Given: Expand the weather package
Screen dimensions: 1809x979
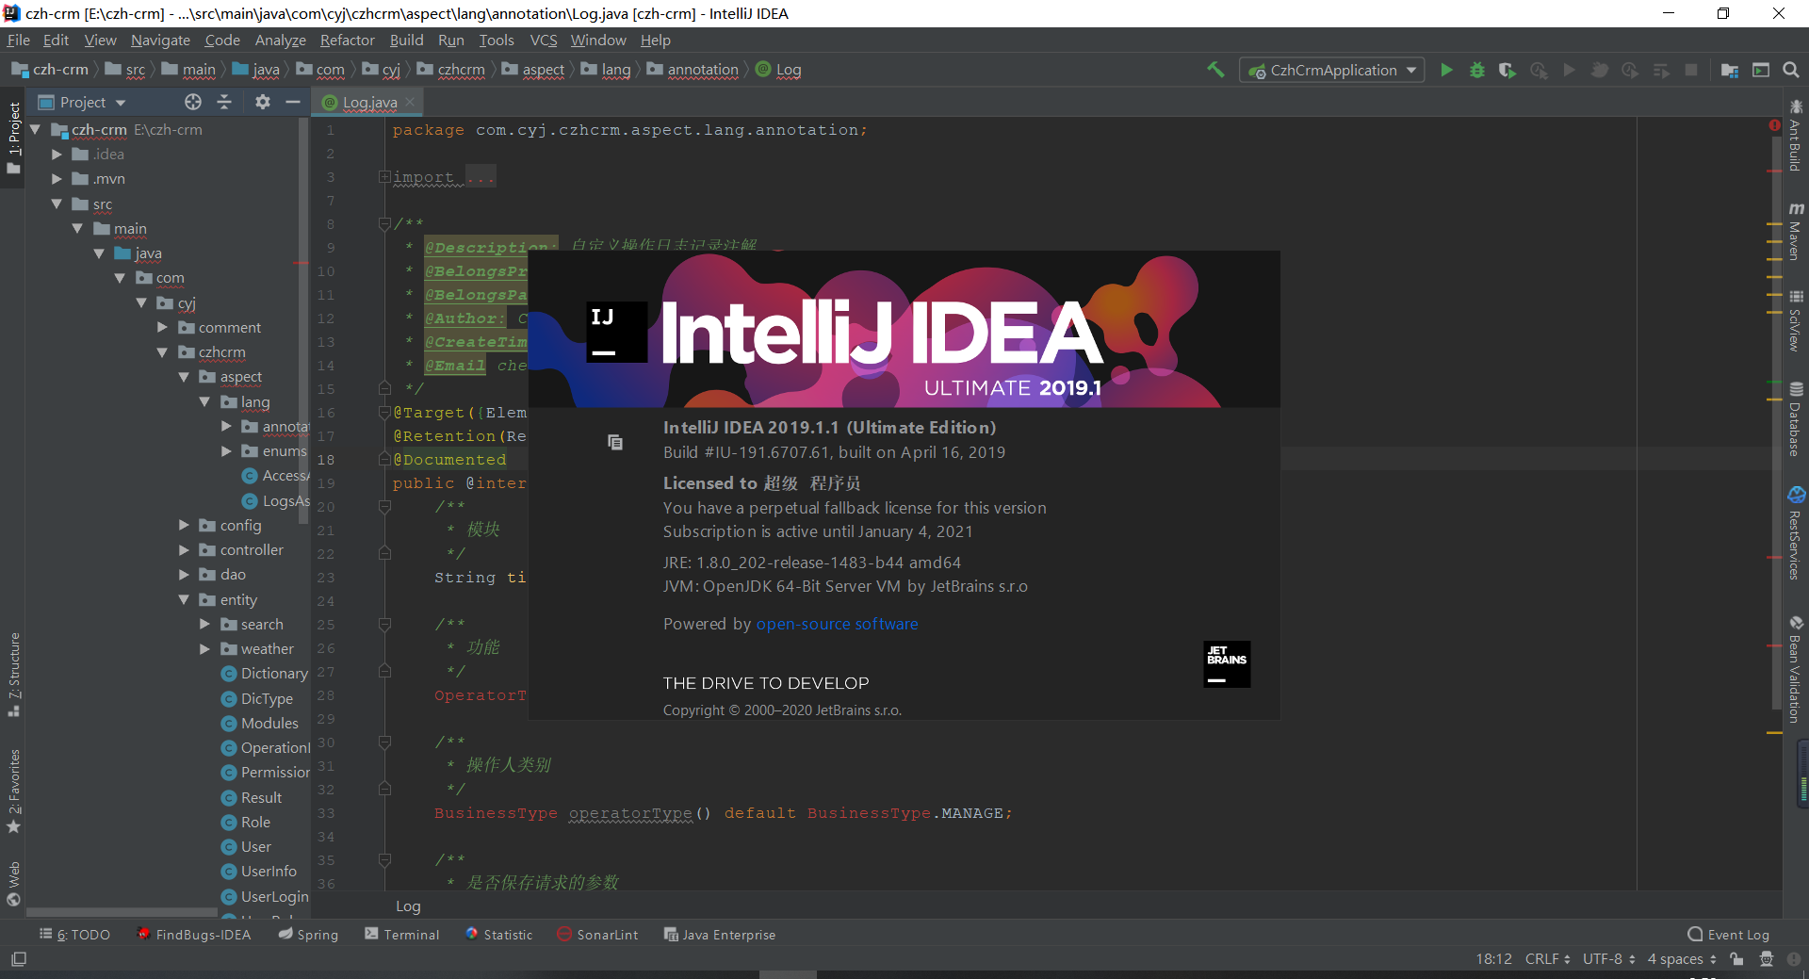Looking at the screenshot, I should click(204, 648).
